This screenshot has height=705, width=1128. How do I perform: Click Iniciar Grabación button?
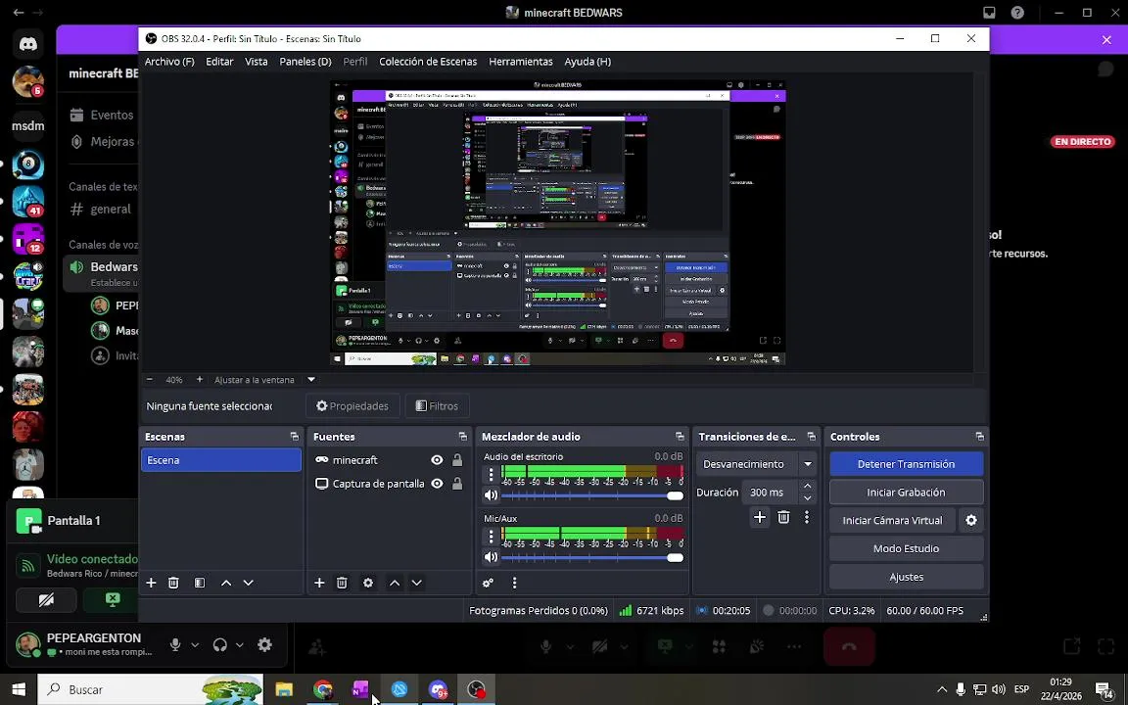pyautogui.click(x=907, y=493)
